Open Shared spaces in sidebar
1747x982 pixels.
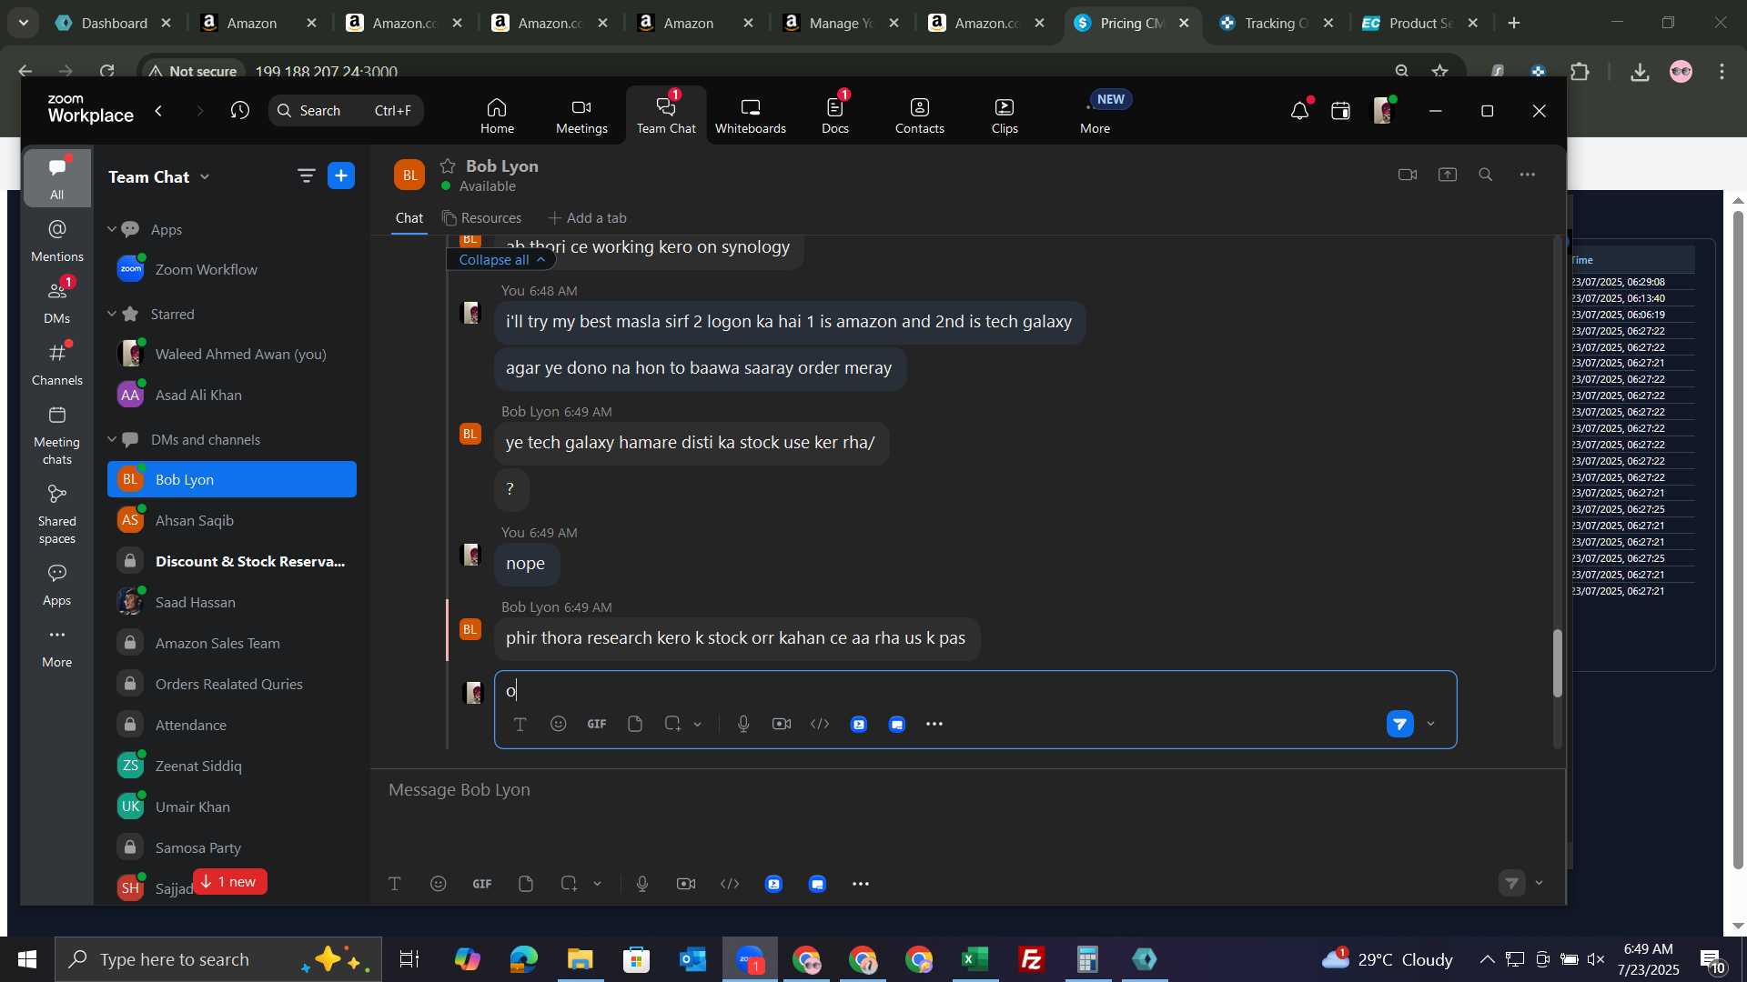tap(56, 515)
